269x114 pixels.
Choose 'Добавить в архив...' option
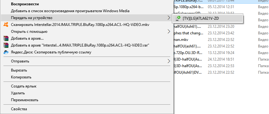87,38
